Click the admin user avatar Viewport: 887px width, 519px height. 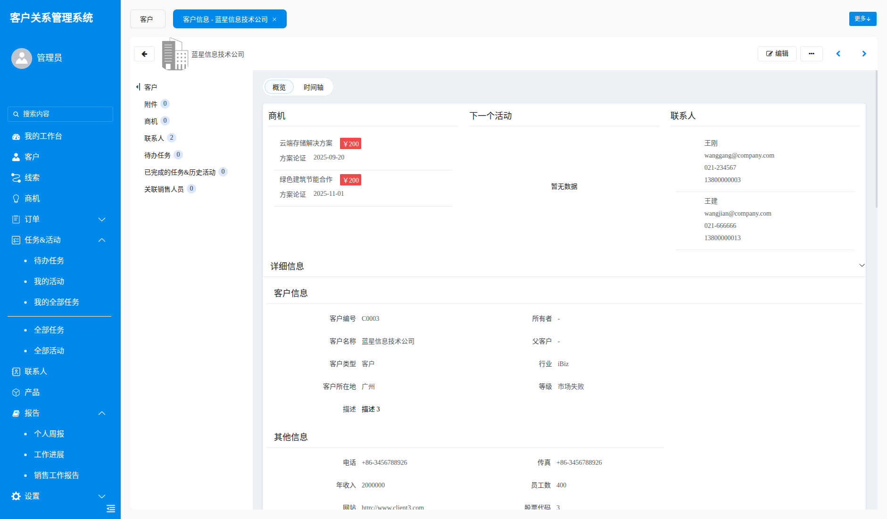coord(22,58)
